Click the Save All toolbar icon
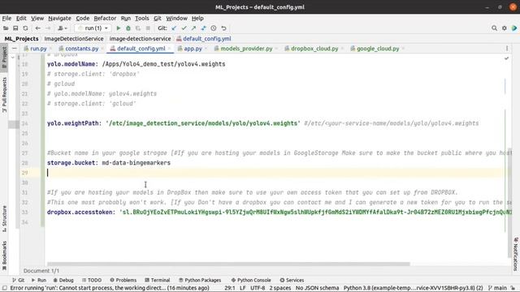Screen dimensions: 520x292 (15, 28)
